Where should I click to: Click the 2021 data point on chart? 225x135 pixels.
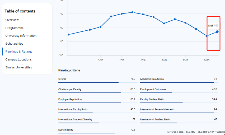click(164, 24)
